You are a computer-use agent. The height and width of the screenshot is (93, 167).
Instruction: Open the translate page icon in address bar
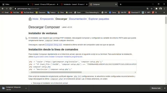[x=147, y=9]
